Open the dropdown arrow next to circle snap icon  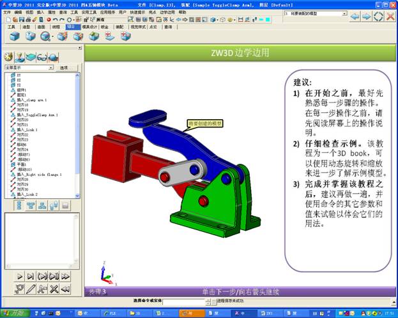pos(74,20)
